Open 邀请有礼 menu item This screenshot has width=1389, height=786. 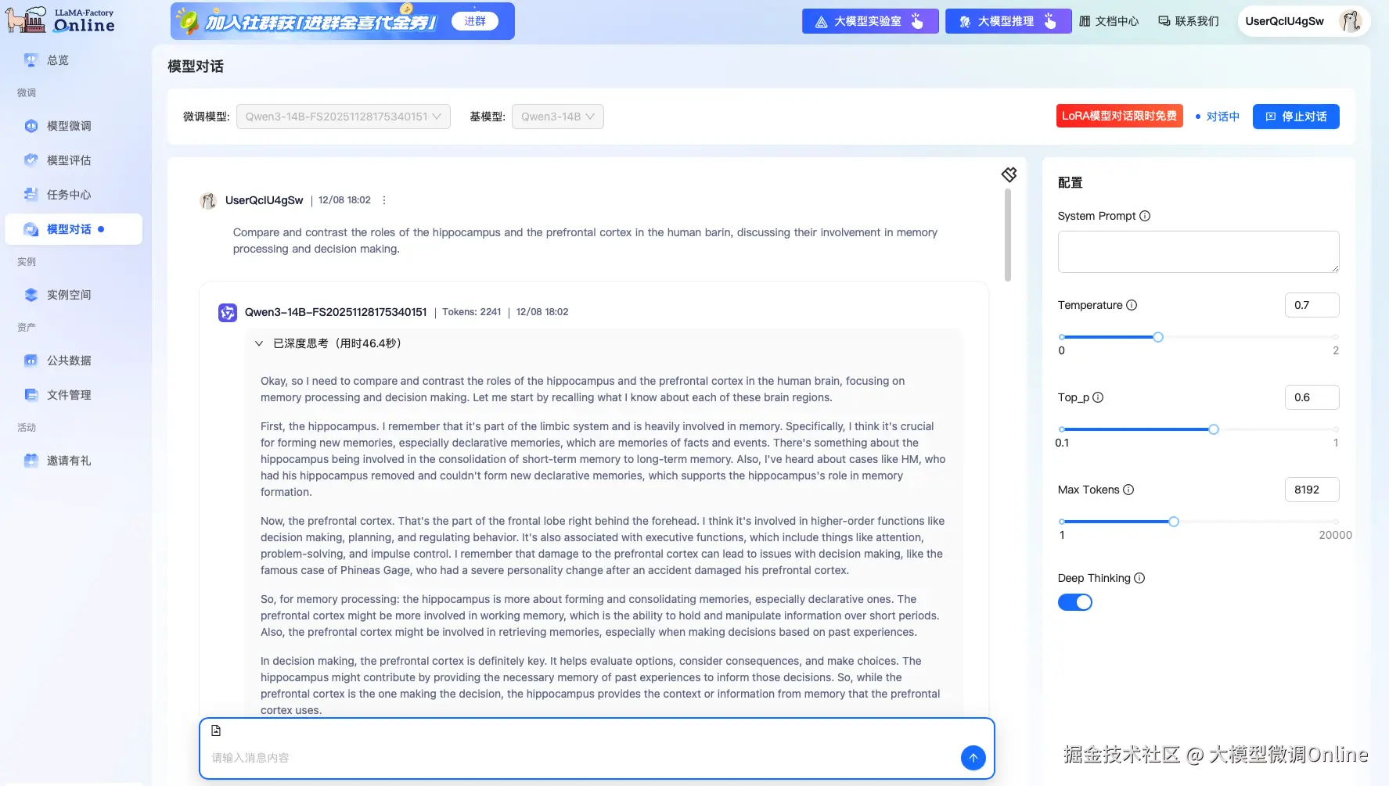tap(74, 461)
